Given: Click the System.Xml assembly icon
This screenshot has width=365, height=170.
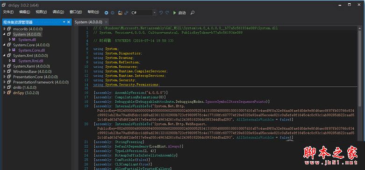Looking at the screenshot, I should point(9,56).
